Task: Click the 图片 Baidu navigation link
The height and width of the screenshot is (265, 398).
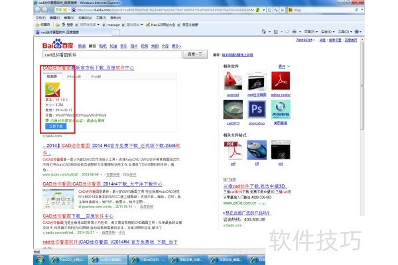Action: (134, 46)
